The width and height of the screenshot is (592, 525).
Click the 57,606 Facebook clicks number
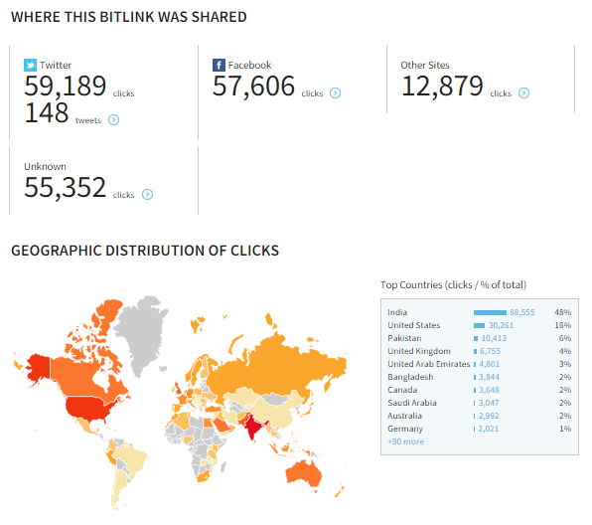click(253, 87)
